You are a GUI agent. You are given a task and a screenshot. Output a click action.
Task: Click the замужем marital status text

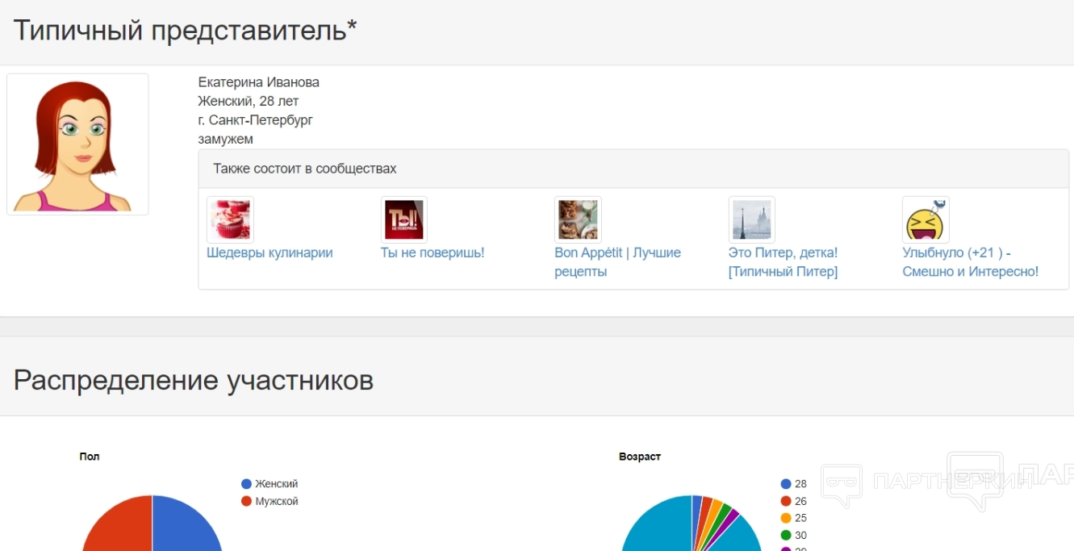pos(226,139)
